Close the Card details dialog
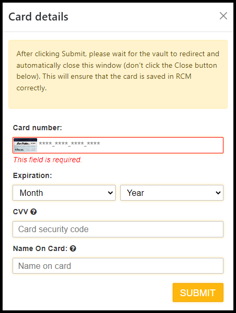 click(223, 16)
